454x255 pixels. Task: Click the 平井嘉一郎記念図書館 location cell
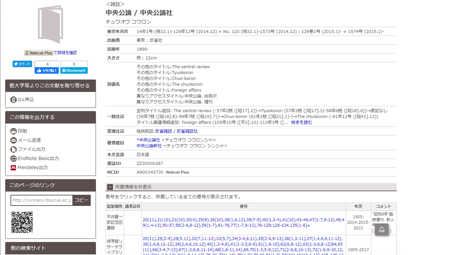pyautogui.click(x=115, y=222)
